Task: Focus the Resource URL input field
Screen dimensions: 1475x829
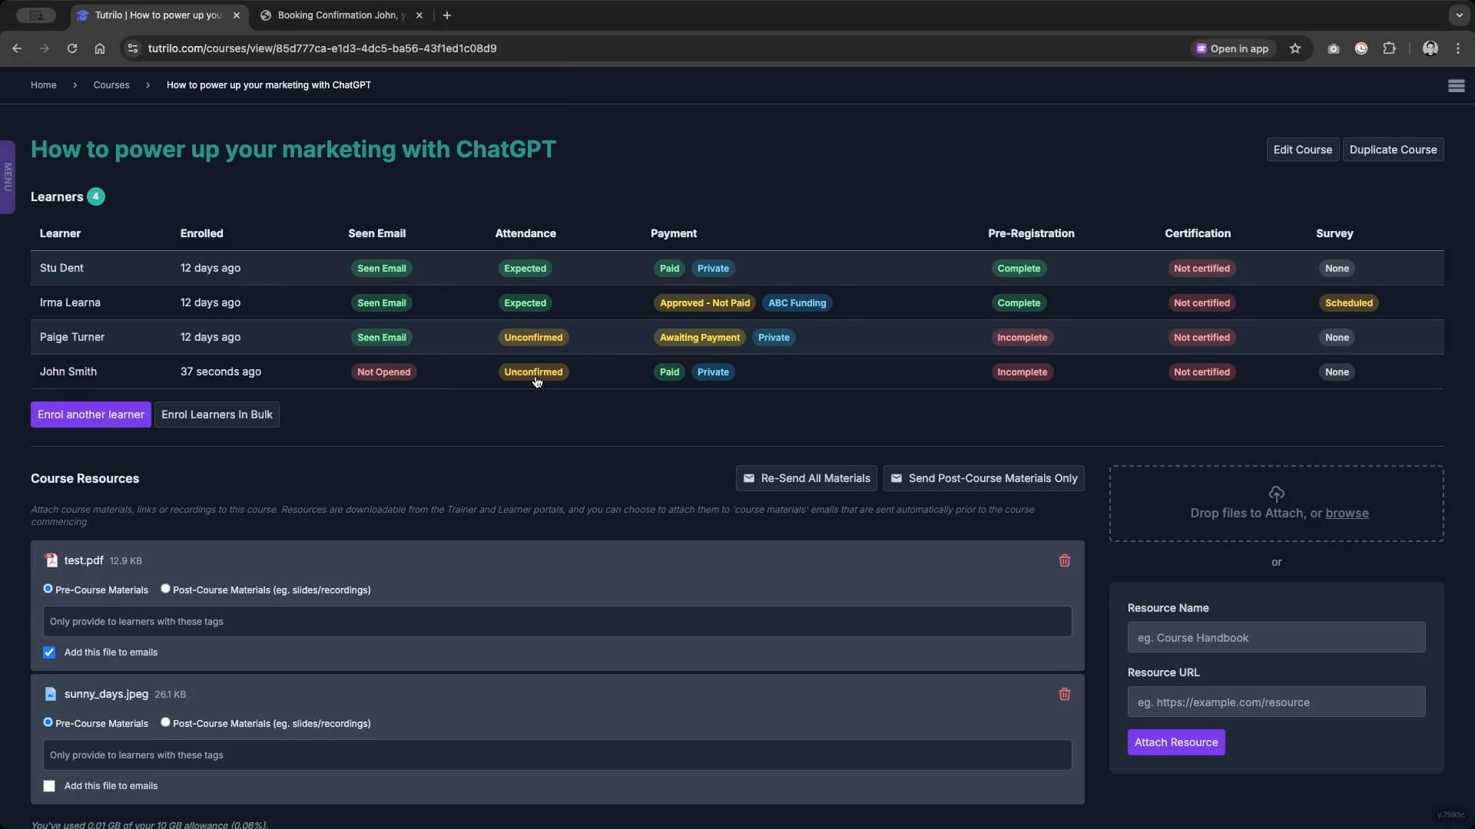Action: [1276, 702]
